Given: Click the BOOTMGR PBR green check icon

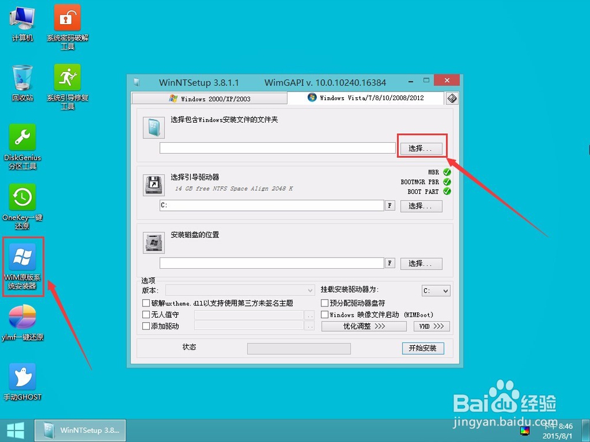Looking at the screenshot, I should click(447, 182).
